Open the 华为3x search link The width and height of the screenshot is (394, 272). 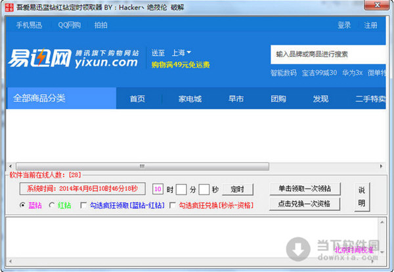tap(352, 73)
